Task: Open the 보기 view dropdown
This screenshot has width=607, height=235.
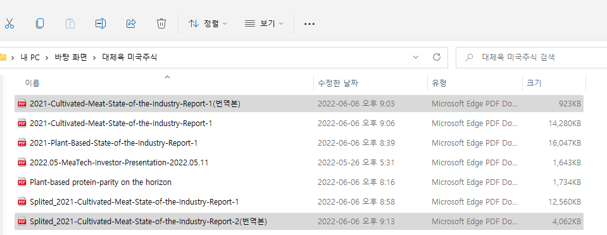Action: click(264, 23)
